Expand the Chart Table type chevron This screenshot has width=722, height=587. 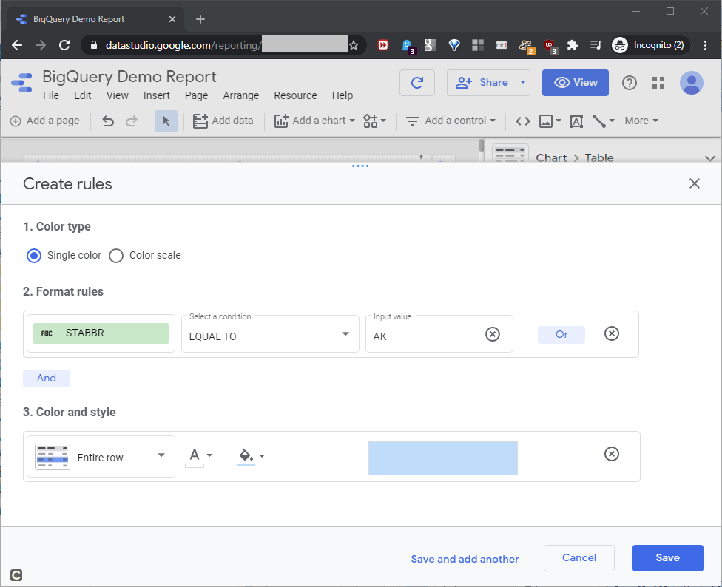pyautogui.click(x=709, y=158)
